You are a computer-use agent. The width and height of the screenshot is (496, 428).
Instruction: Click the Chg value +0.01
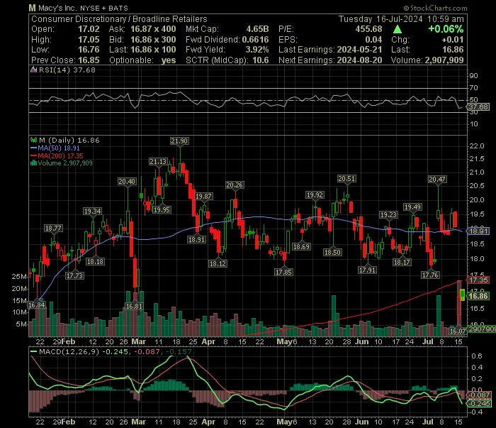click(x=453, y=40)
